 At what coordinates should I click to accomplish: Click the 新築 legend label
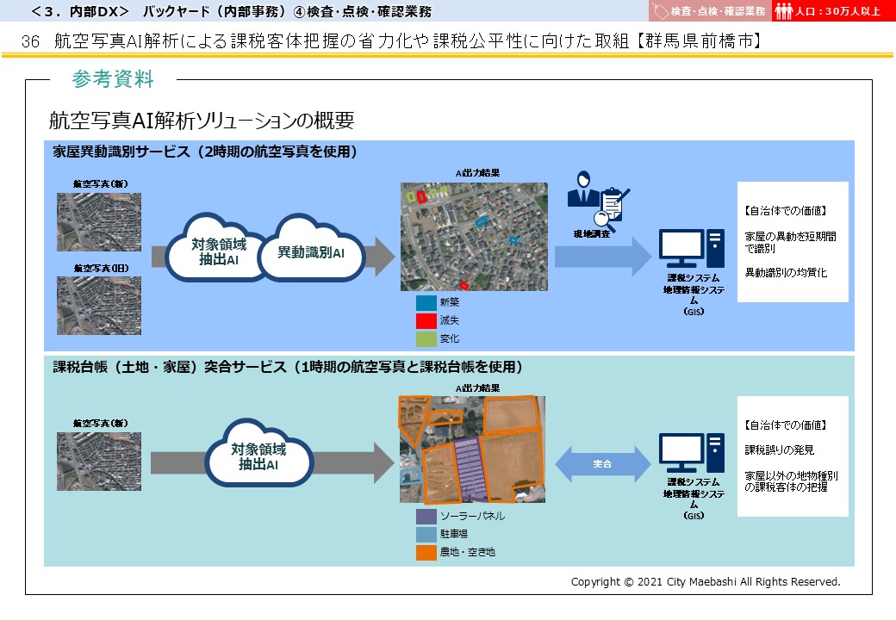coord(449,302)
